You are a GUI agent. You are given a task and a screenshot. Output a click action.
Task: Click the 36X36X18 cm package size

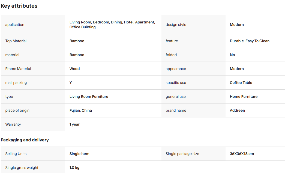[242, 154]
